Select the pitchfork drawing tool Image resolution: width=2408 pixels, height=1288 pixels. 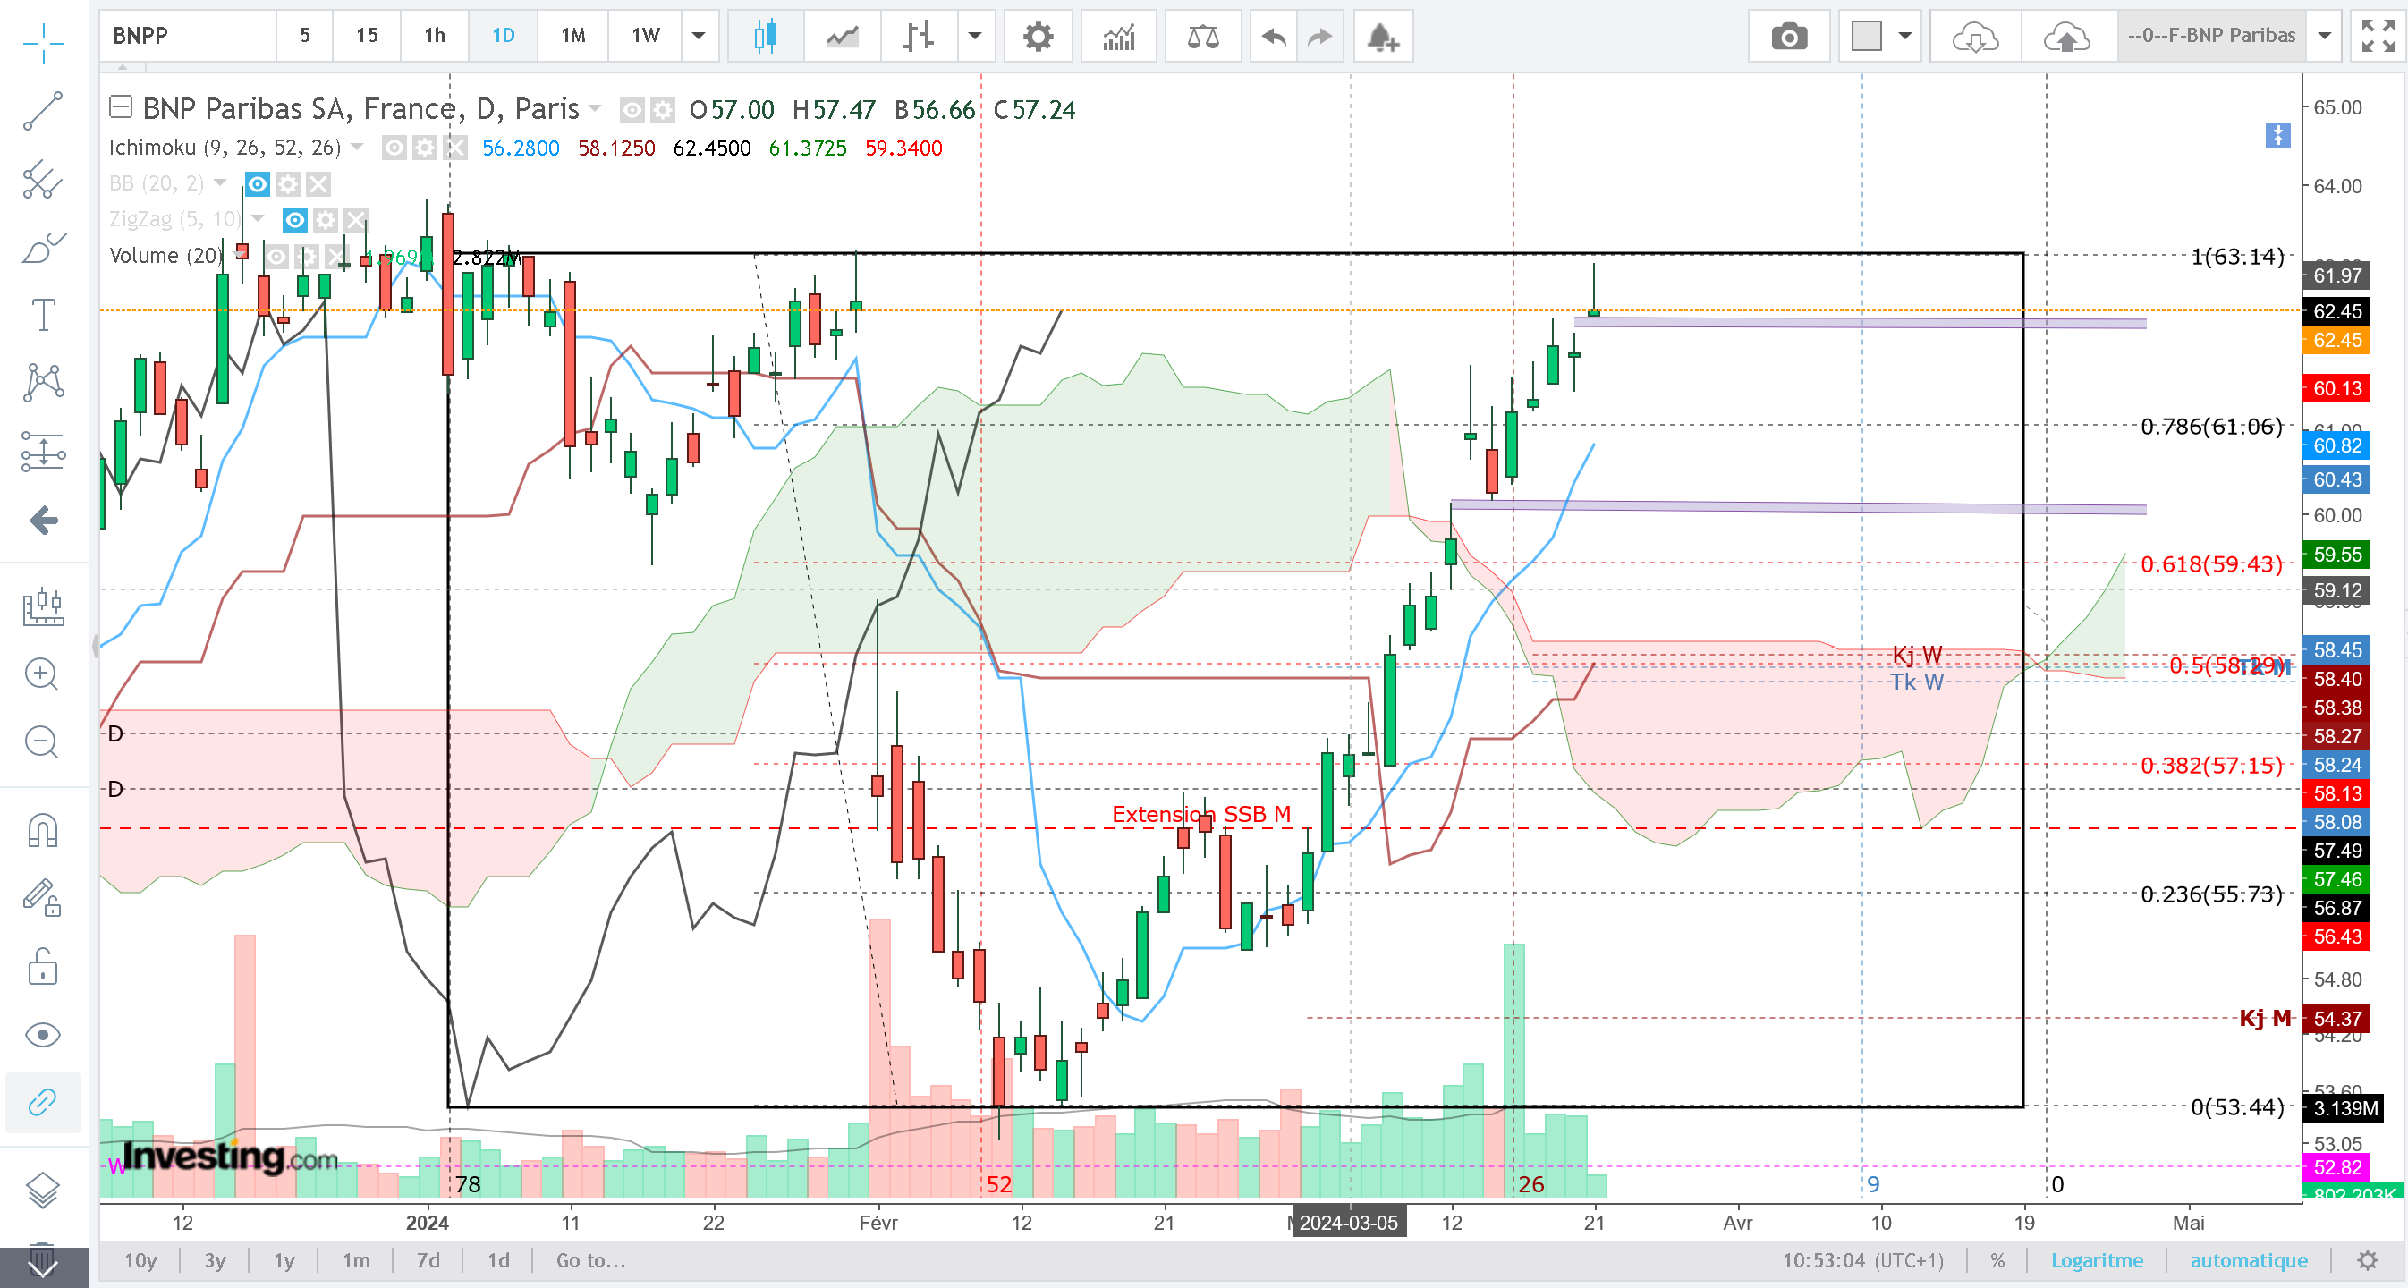tap(43, 179)
